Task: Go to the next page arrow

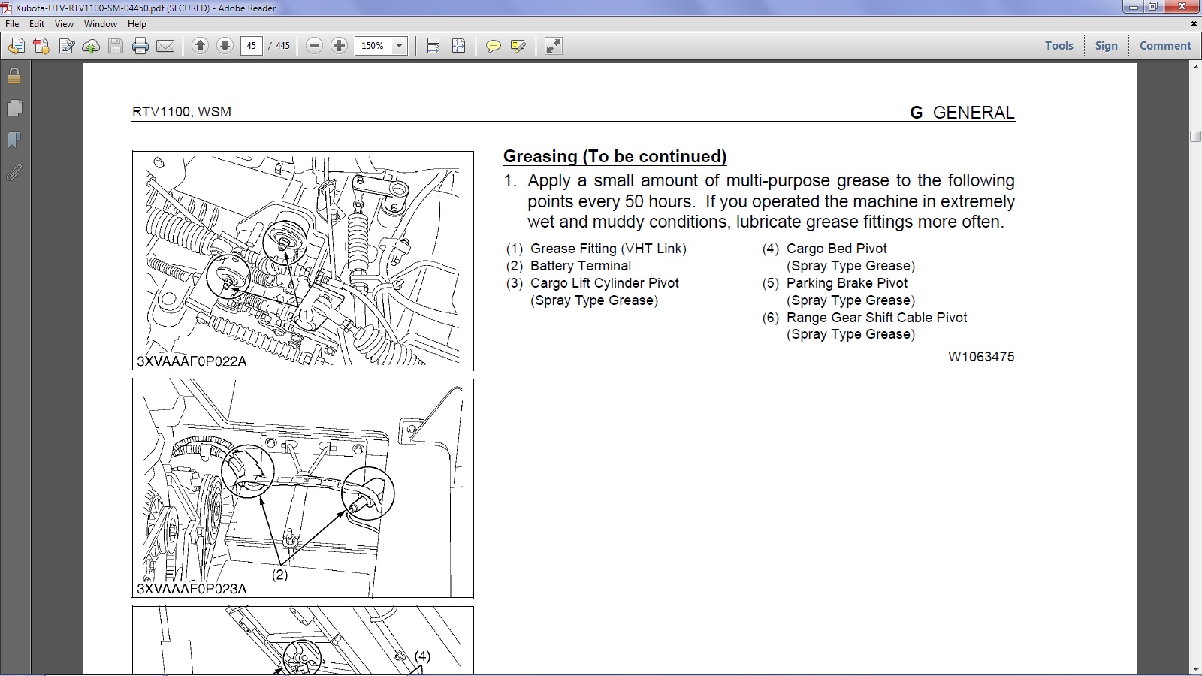Action: (224, 46)
